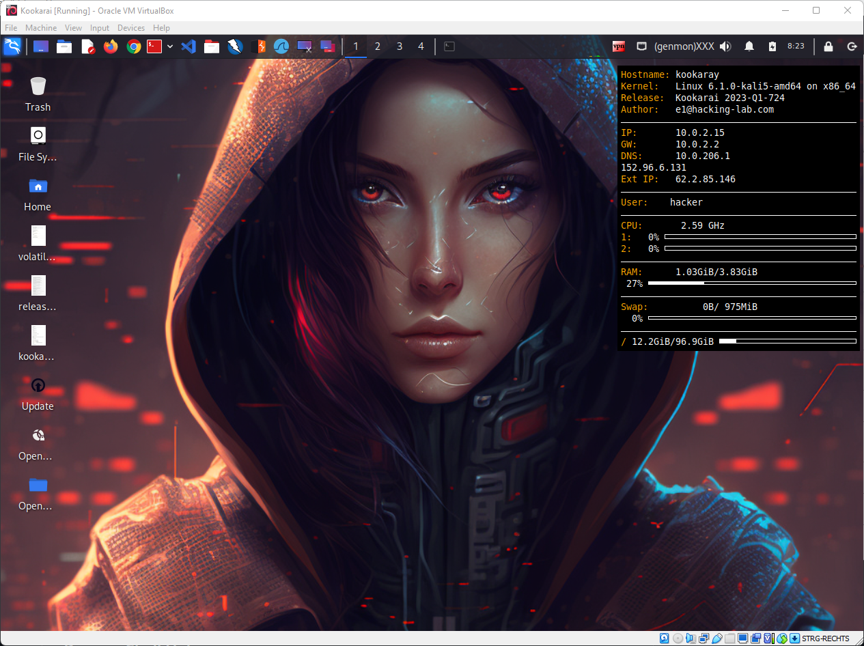Switch to workspace 3
The image size is (864, 646).
coord(400,46)
